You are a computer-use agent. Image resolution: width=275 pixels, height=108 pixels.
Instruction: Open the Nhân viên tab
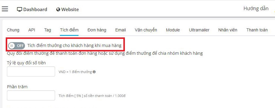click(228, 30)
